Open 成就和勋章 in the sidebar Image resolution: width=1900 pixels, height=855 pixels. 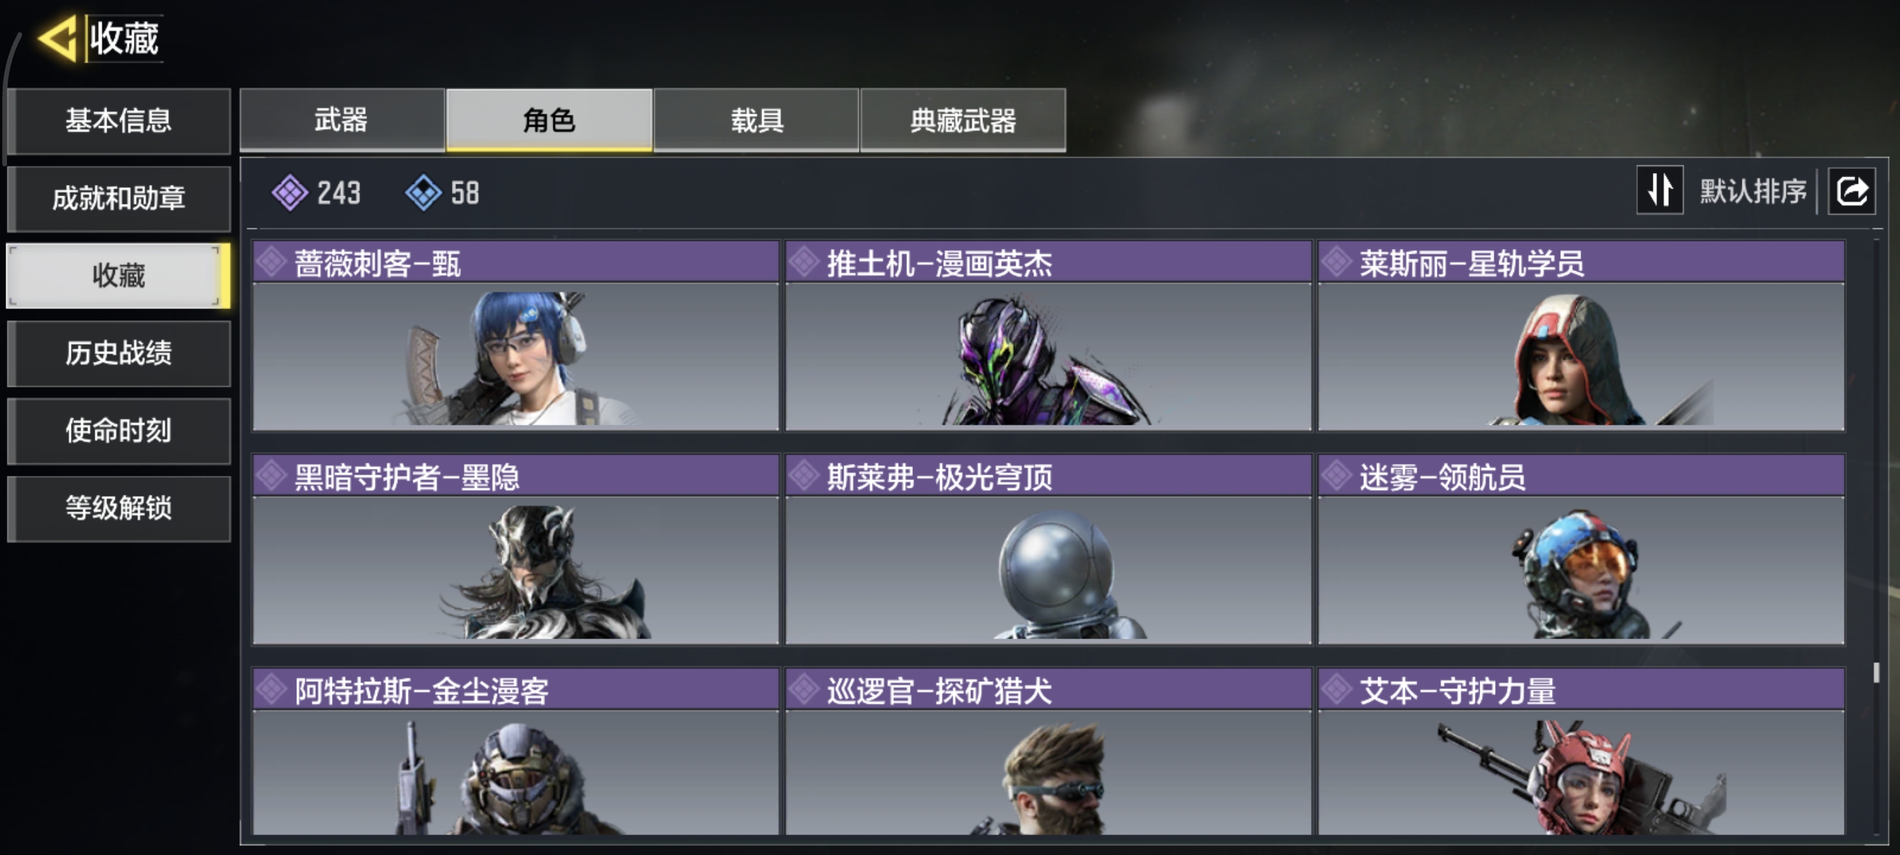coord(119,198)
